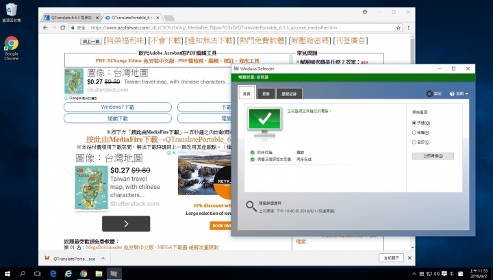The width and height of the screenshot is (493, 280).
Task: Select the full scan radio option
Action: click(414, 133)
